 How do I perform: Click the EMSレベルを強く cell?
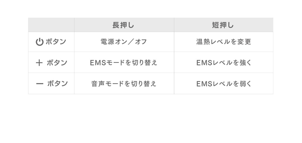(x=223, y=63)
